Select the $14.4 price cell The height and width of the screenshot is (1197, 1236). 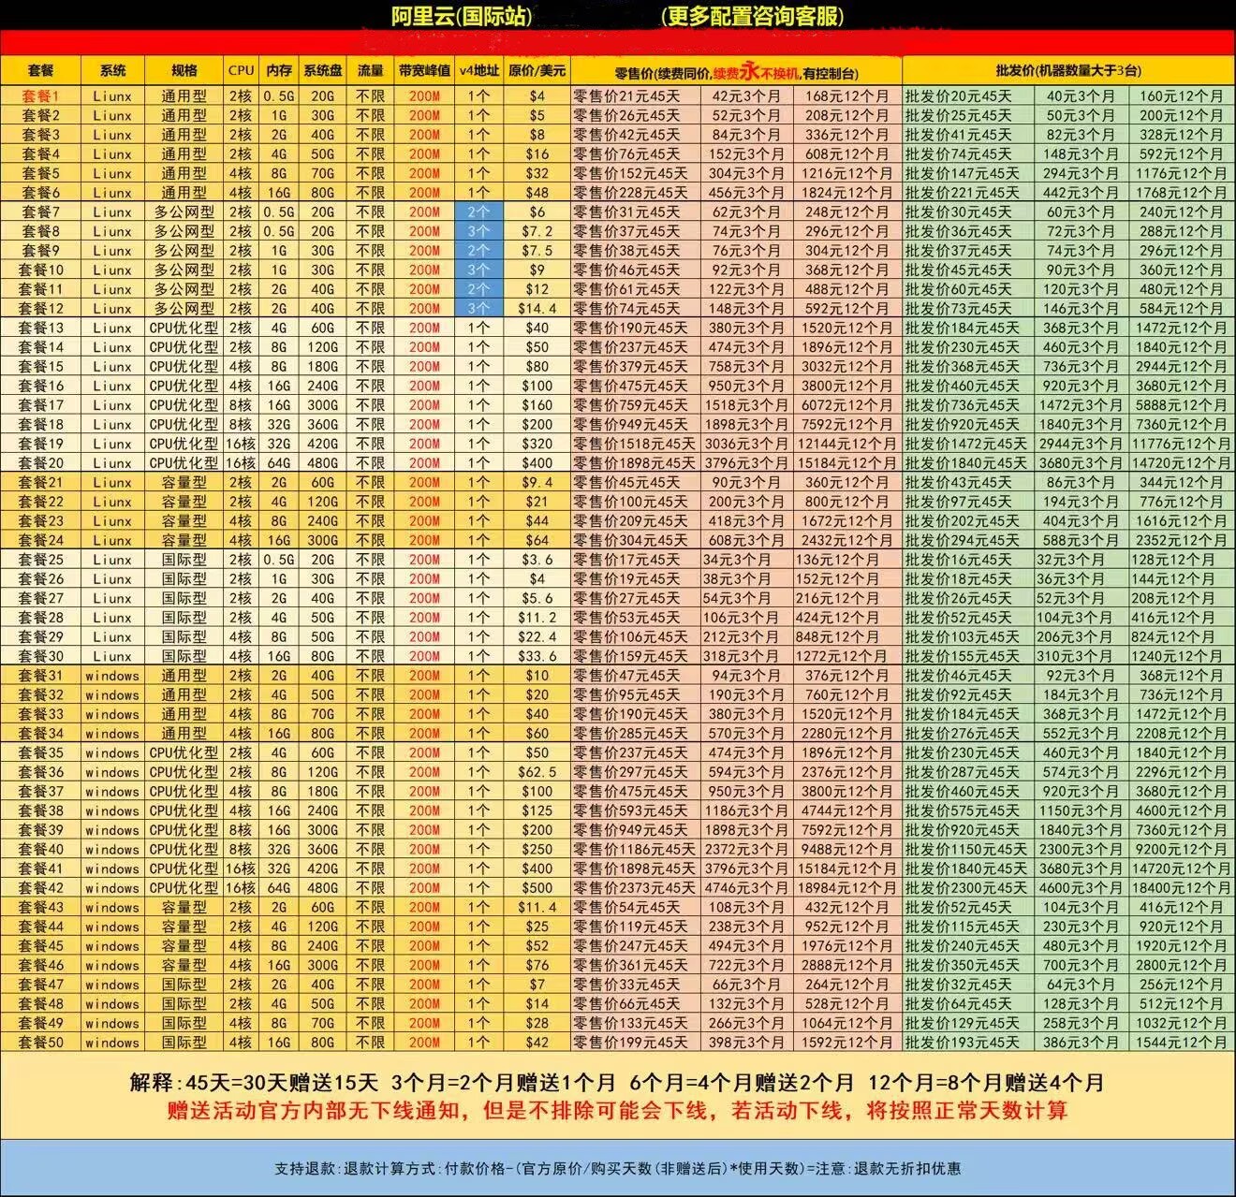tap(537, 308)
